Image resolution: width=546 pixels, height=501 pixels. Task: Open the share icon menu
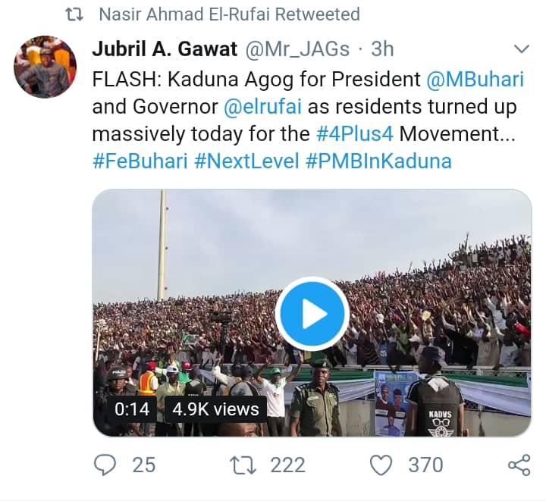coord(519,464)
